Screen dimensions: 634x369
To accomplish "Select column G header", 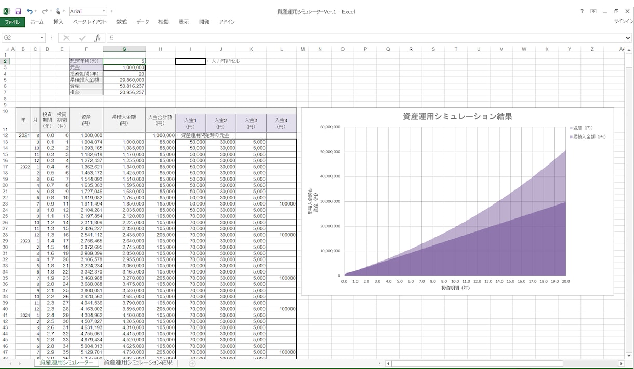I will coord(124,49).
